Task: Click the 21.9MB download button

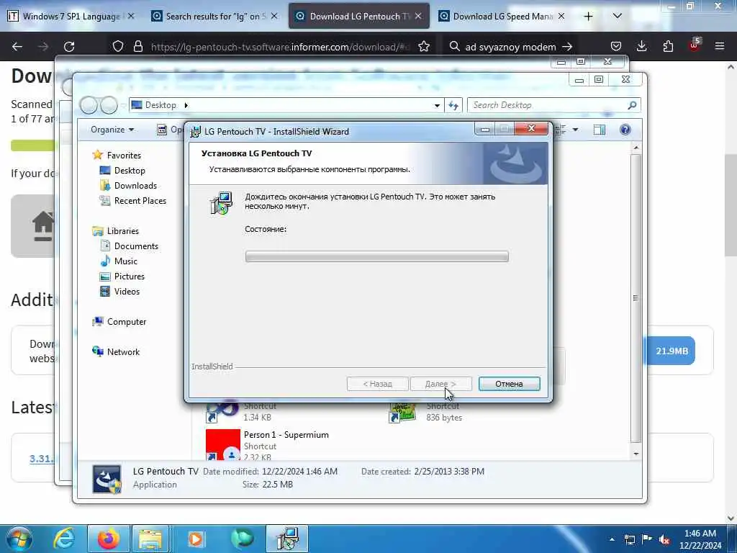Action: [672, 351]
